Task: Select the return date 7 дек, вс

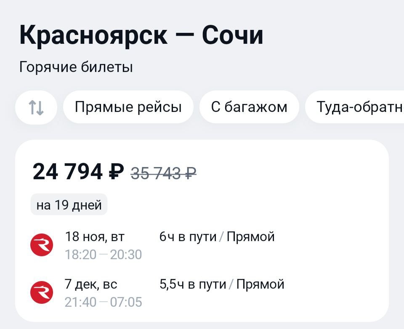Action: click(x=91, y=284)
